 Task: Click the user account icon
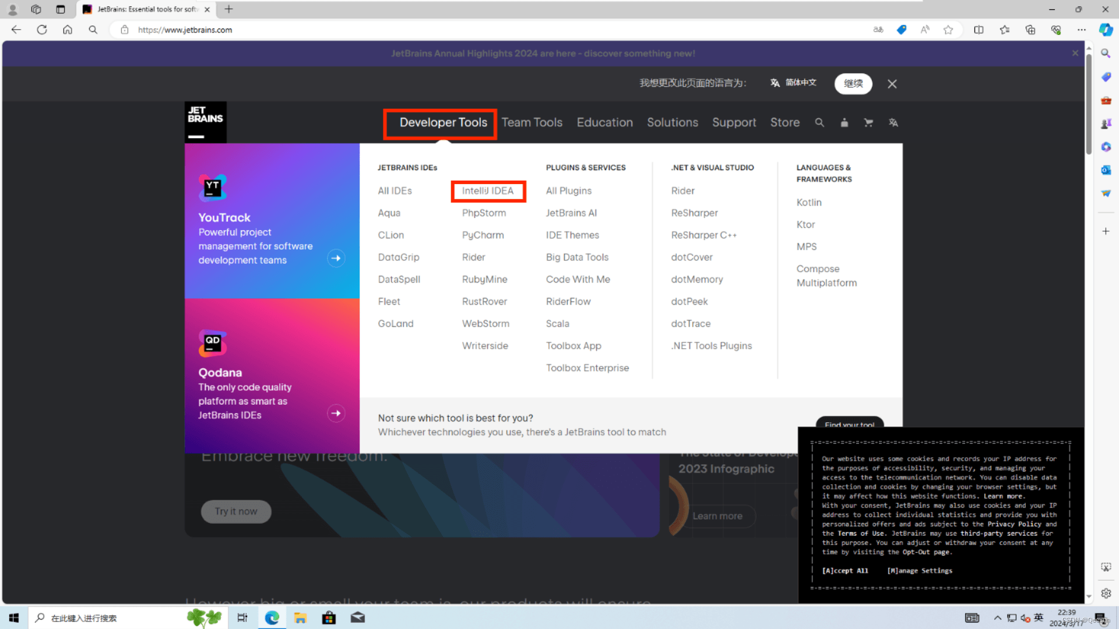coord(844,122)
